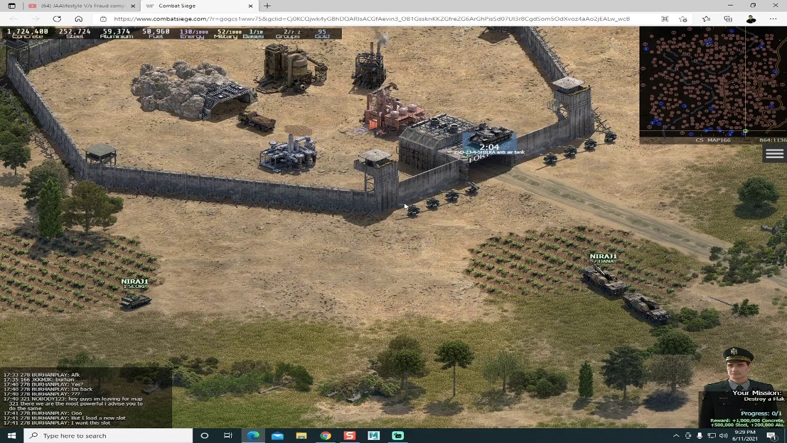Click the Fuel resource counter
This screenshot has height=443, width=787.
156,33
